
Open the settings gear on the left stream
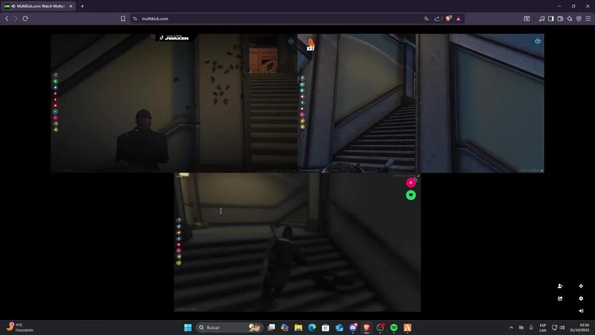point(291,41)
